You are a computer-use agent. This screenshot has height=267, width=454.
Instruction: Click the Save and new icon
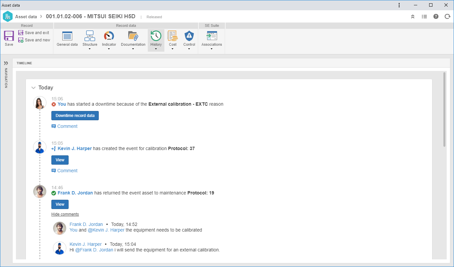[21, 40]
